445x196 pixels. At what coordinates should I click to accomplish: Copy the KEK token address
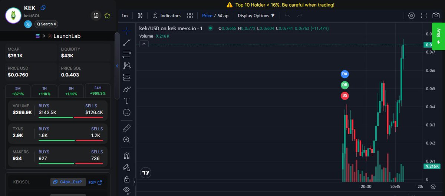43,8
